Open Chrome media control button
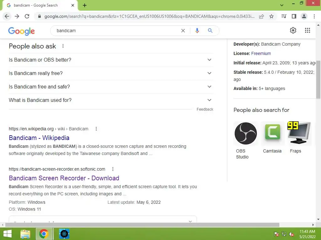The height and width of the screenshot is (240, 321). click(x=284, y=16)
